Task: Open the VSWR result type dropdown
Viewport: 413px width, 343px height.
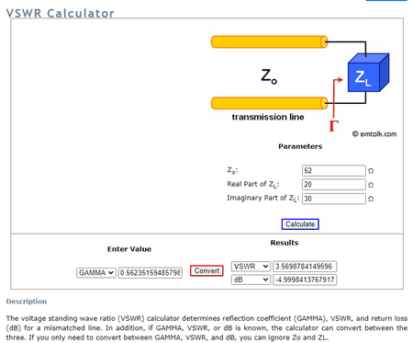Action: click(251, 267)
